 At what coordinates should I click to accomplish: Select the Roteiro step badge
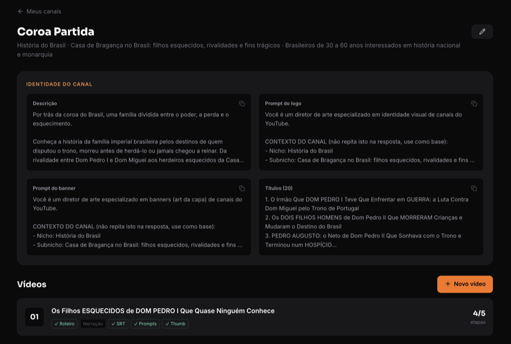pos(64,324)
